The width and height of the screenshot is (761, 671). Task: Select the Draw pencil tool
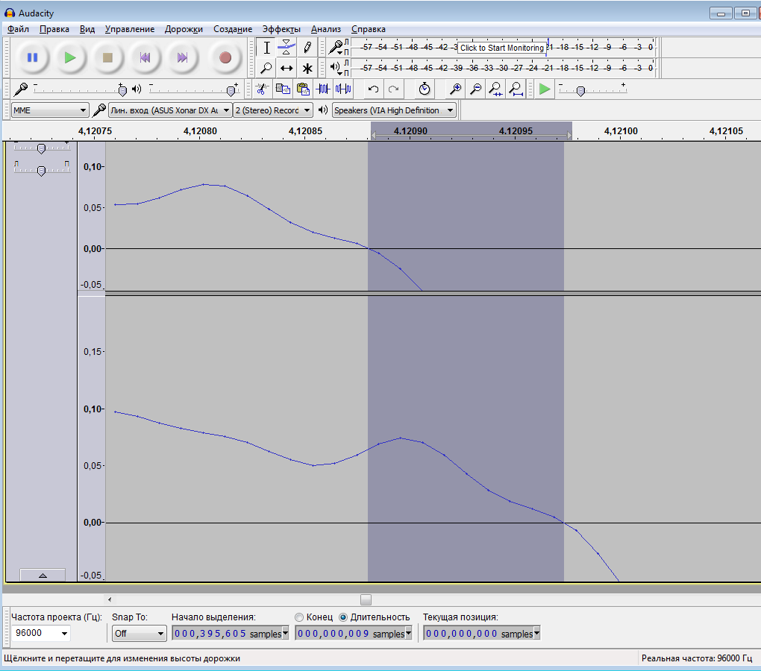pos(307,48)
